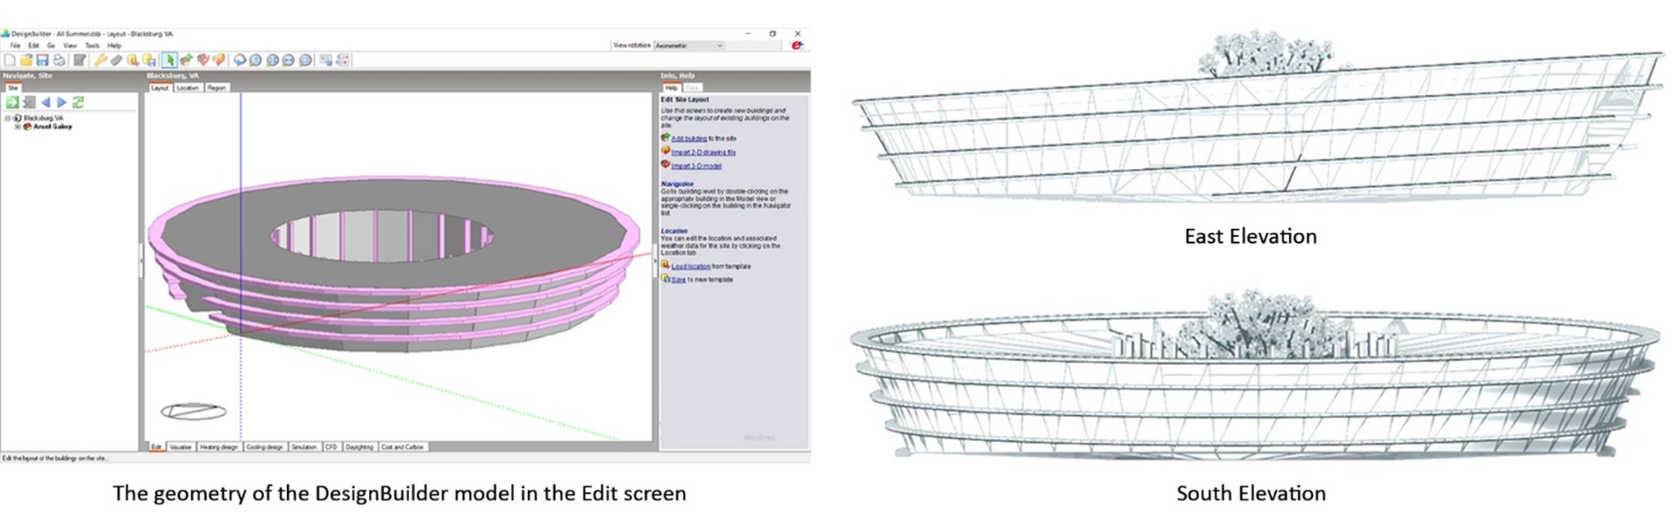Click the zoom out magnifier icon
The height and width of the screenshot is (529, 1671).
point(305,60)
